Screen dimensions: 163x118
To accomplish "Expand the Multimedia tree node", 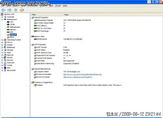I will coord(2,48).
